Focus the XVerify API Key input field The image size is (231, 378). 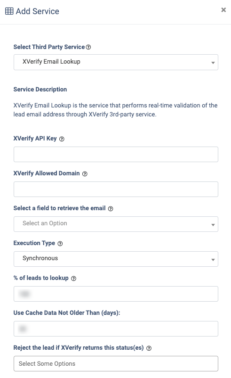(x=116, y=154)
